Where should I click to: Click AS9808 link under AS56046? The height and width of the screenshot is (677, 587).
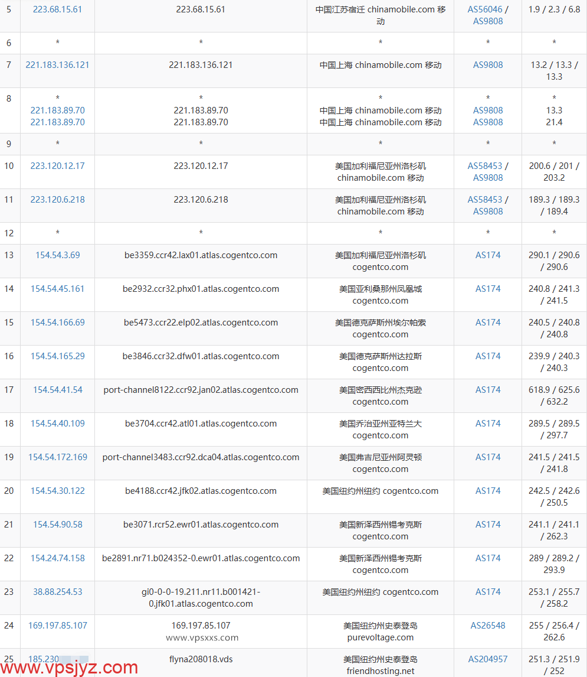tap(488, 21)
